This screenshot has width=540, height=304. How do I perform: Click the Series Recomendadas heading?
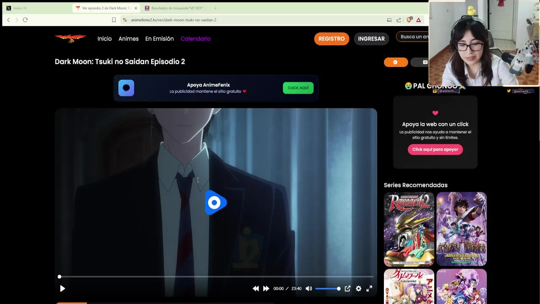[416, 185]
